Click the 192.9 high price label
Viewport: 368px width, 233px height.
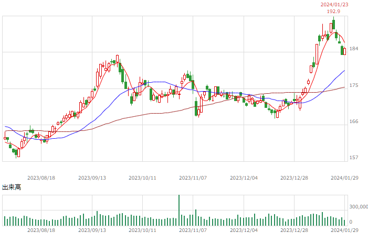[333, 11]
